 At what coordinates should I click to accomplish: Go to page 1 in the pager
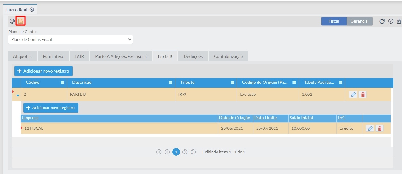coord(176,152)
